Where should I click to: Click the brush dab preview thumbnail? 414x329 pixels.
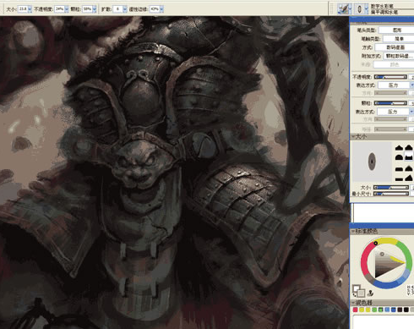click(372, 162)
